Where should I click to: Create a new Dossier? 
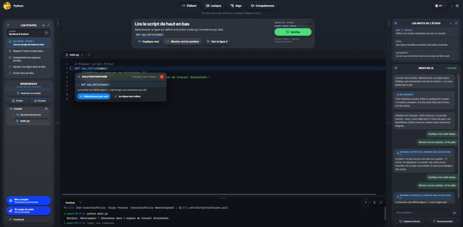(x=40, y=101)
